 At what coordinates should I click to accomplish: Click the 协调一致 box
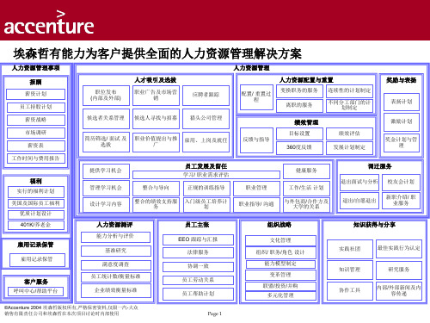click(x=198, y=267)
